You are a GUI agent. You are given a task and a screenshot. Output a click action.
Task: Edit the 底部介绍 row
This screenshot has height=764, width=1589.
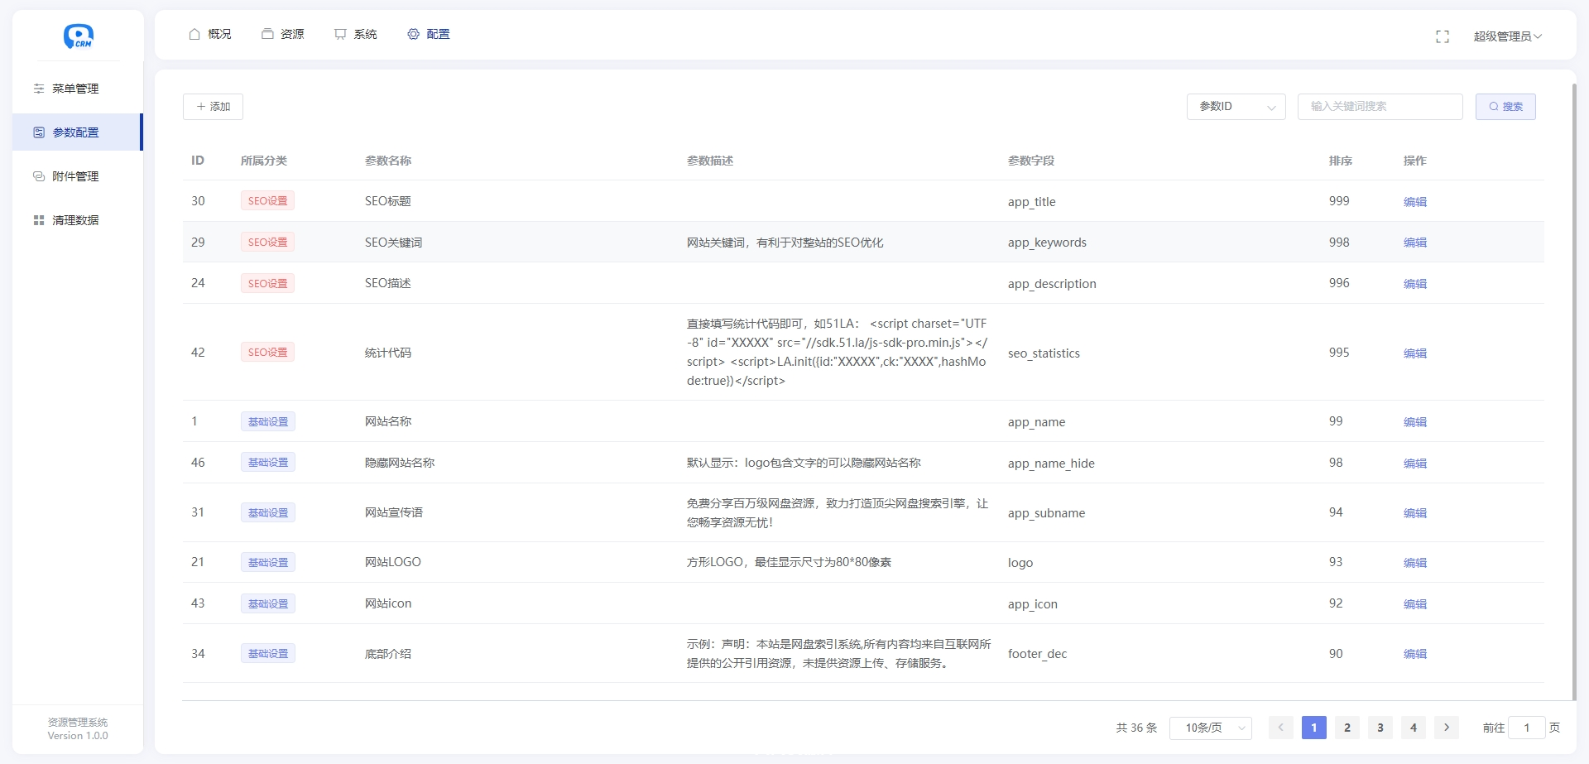coord(1415,654)
